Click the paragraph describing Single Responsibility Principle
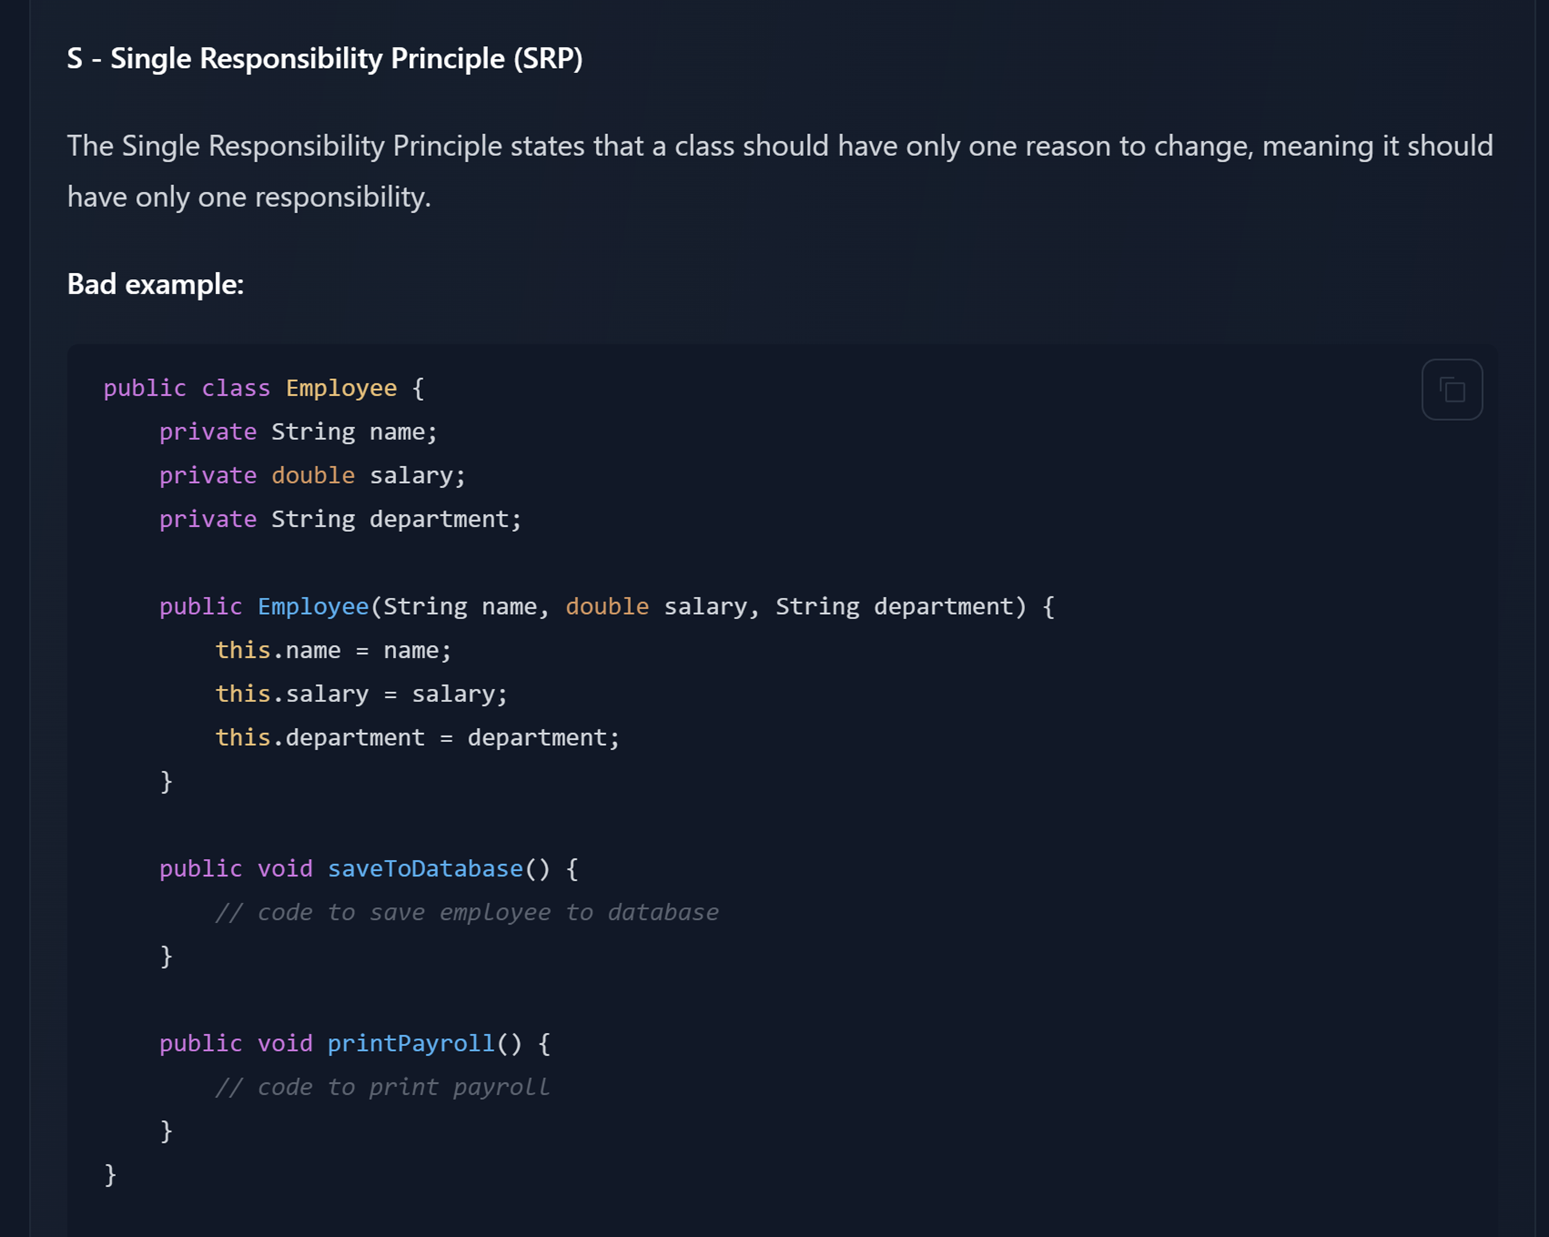Viewport: 1549px width, 1237px height. click(780, 172)
